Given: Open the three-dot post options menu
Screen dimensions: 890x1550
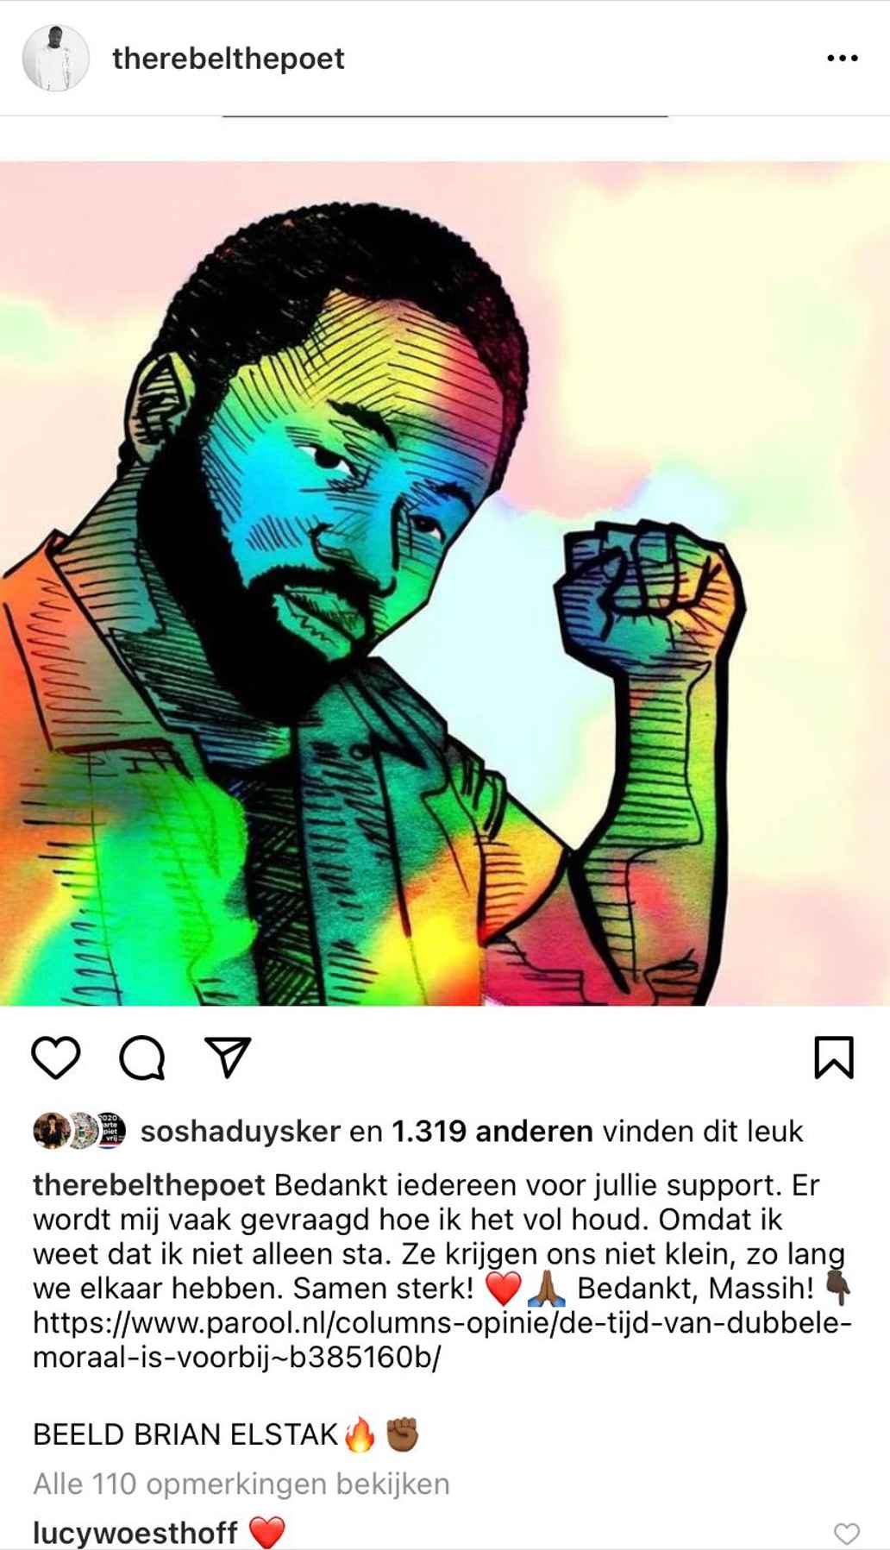Looking at the screenshot, I should tap(842, 59).
